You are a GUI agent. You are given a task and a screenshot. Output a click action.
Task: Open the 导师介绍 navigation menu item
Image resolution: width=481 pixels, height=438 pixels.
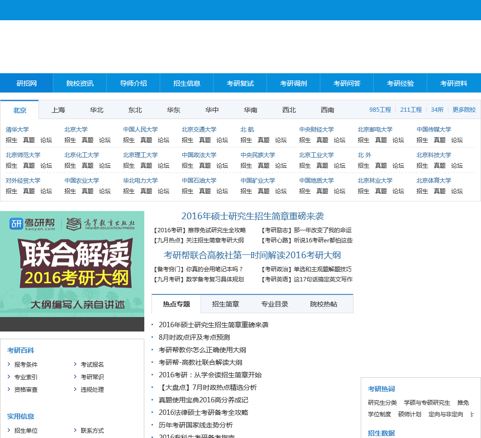coord(133,83)
